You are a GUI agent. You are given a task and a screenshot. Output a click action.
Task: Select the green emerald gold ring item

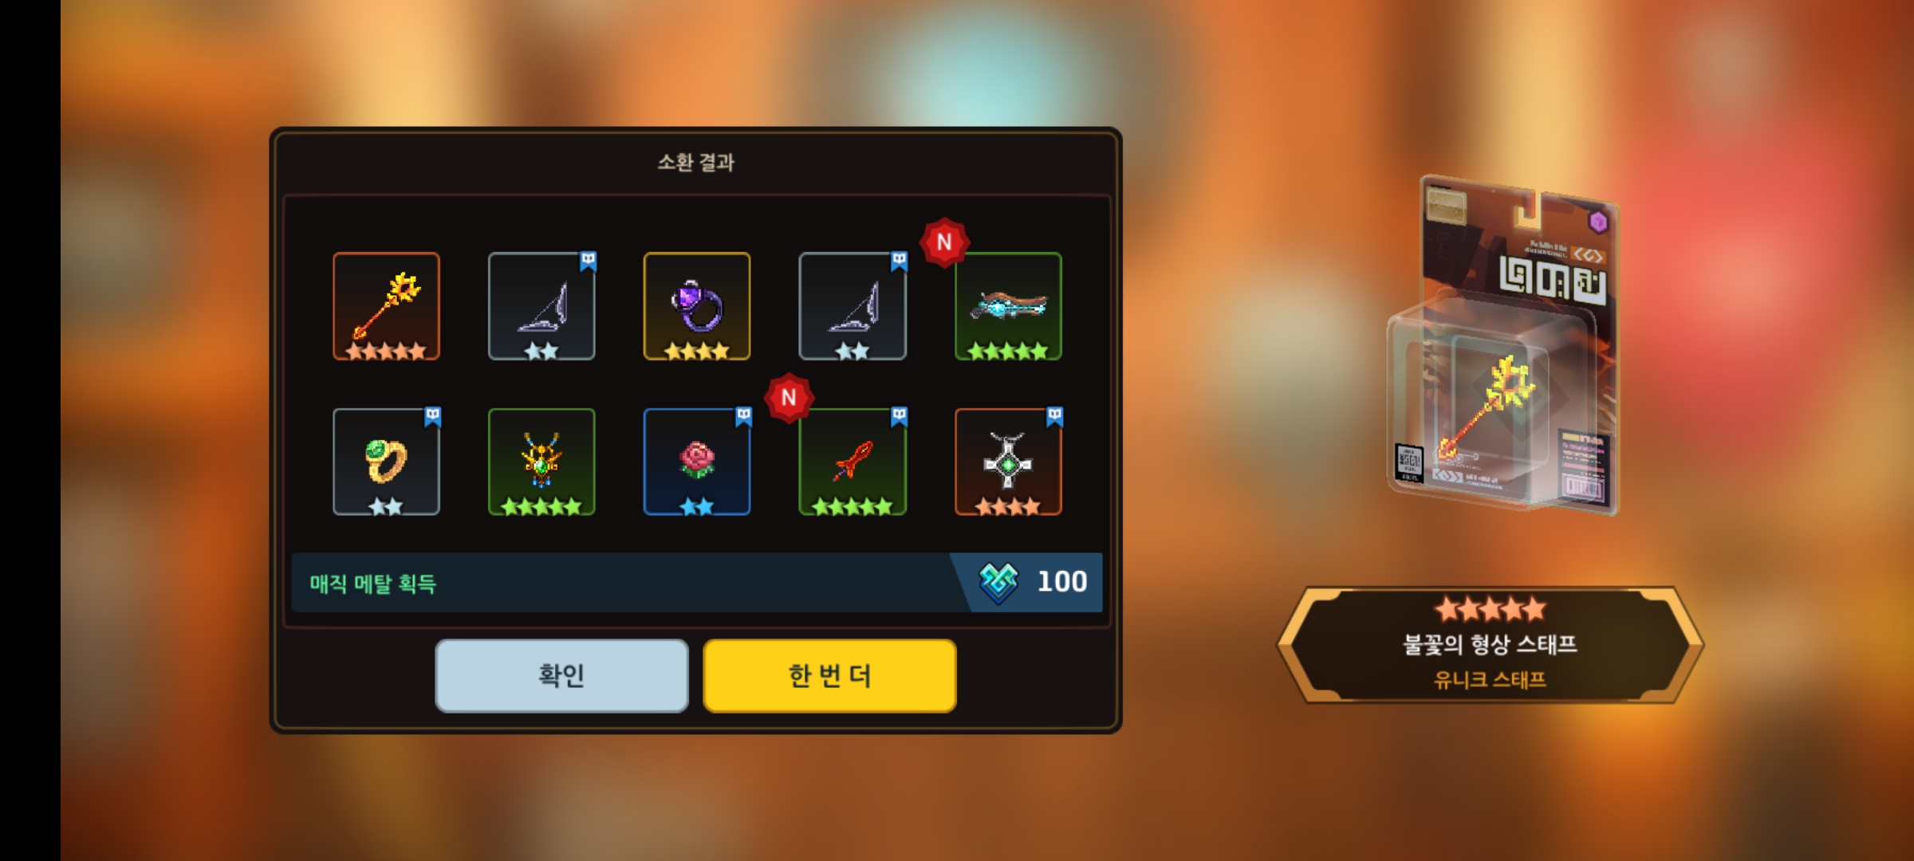pyautogui.click(x=386, y=462)
